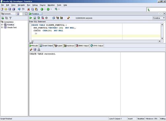Click the green Forward navigation icon
Image resolution: width=166 pixels, height=121 pixels.
tap(48, 9)
